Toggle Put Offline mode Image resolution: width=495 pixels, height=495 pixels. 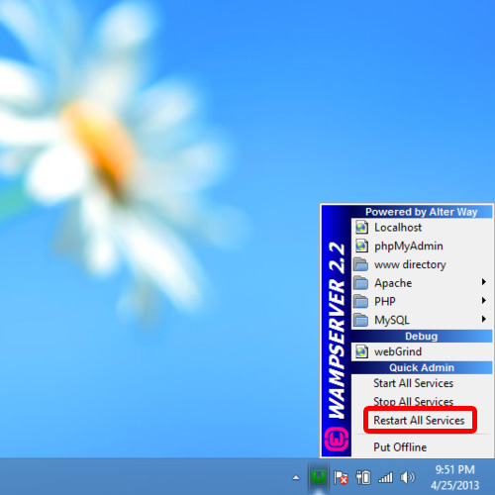click(x=400, y=447)
